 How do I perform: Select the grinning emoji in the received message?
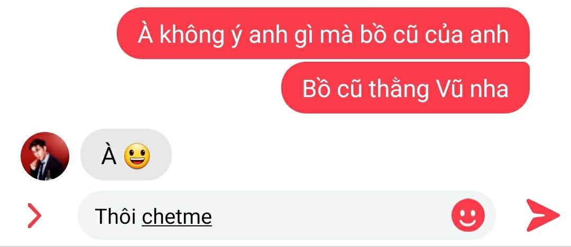tap(137, 156)
